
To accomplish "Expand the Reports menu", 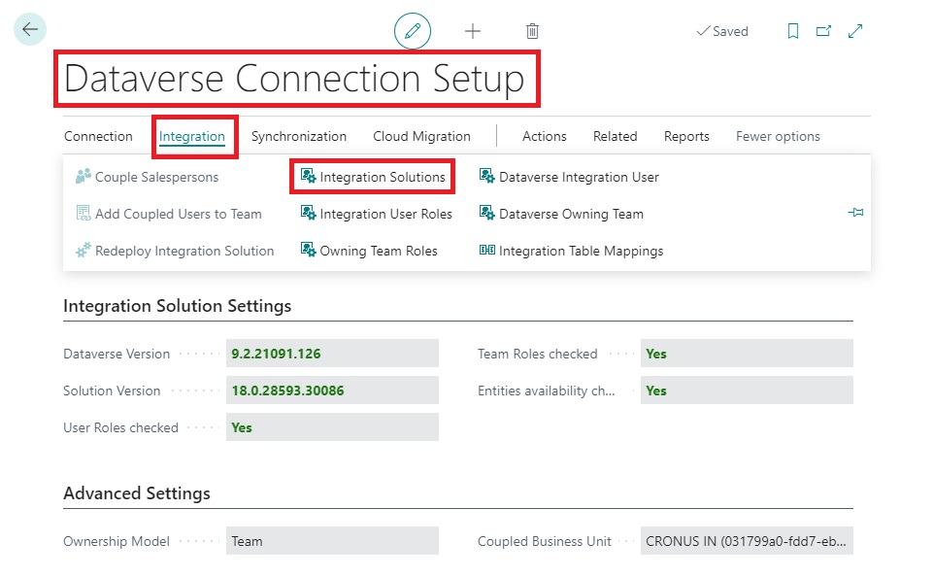I will 686,136.
